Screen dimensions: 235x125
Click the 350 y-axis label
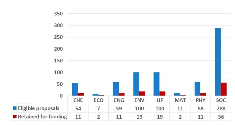58,14
